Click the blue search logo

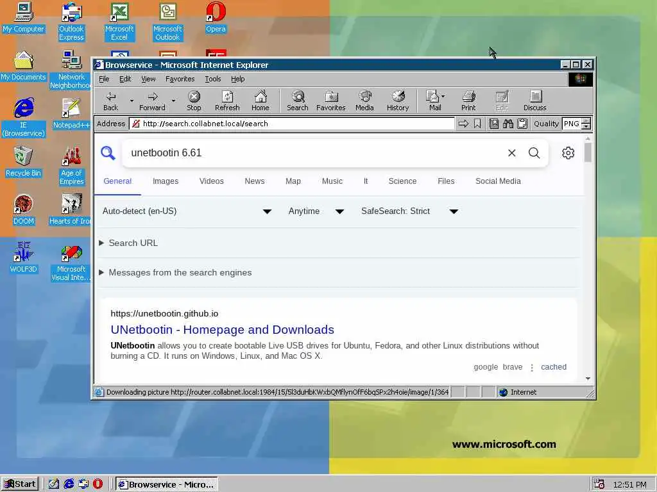108,152
